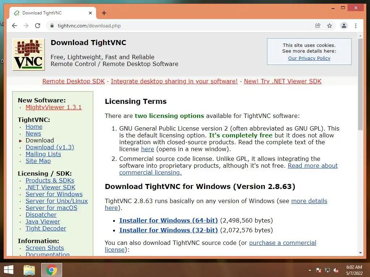Open the 'more details here' link
This screenshot has height=277, width=370.
(309, 201)
